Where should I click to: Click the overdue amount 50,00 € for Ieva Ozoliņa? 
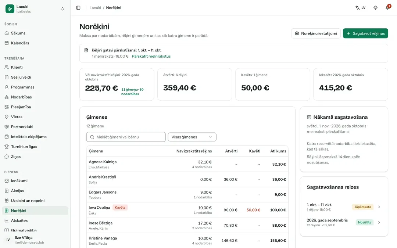253,210
